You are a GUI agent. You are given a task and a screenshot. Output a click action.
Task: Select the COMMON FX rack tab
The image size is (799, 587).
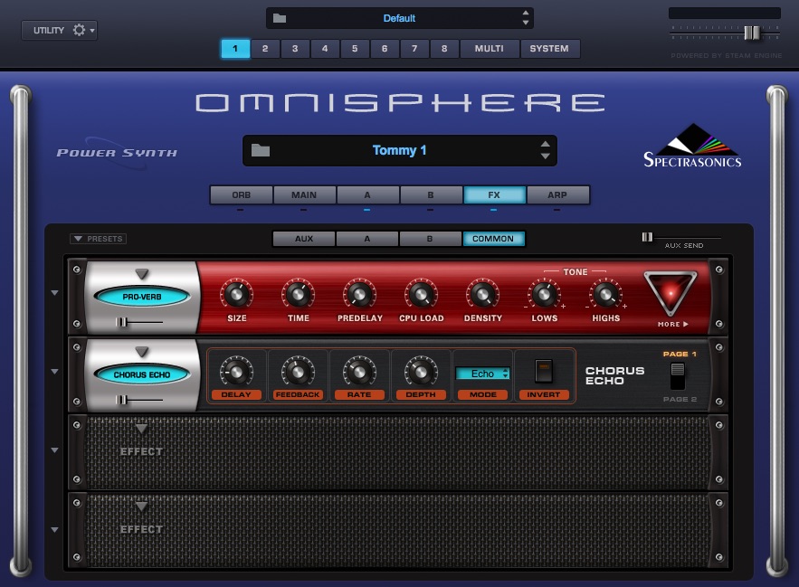point(493,239)
